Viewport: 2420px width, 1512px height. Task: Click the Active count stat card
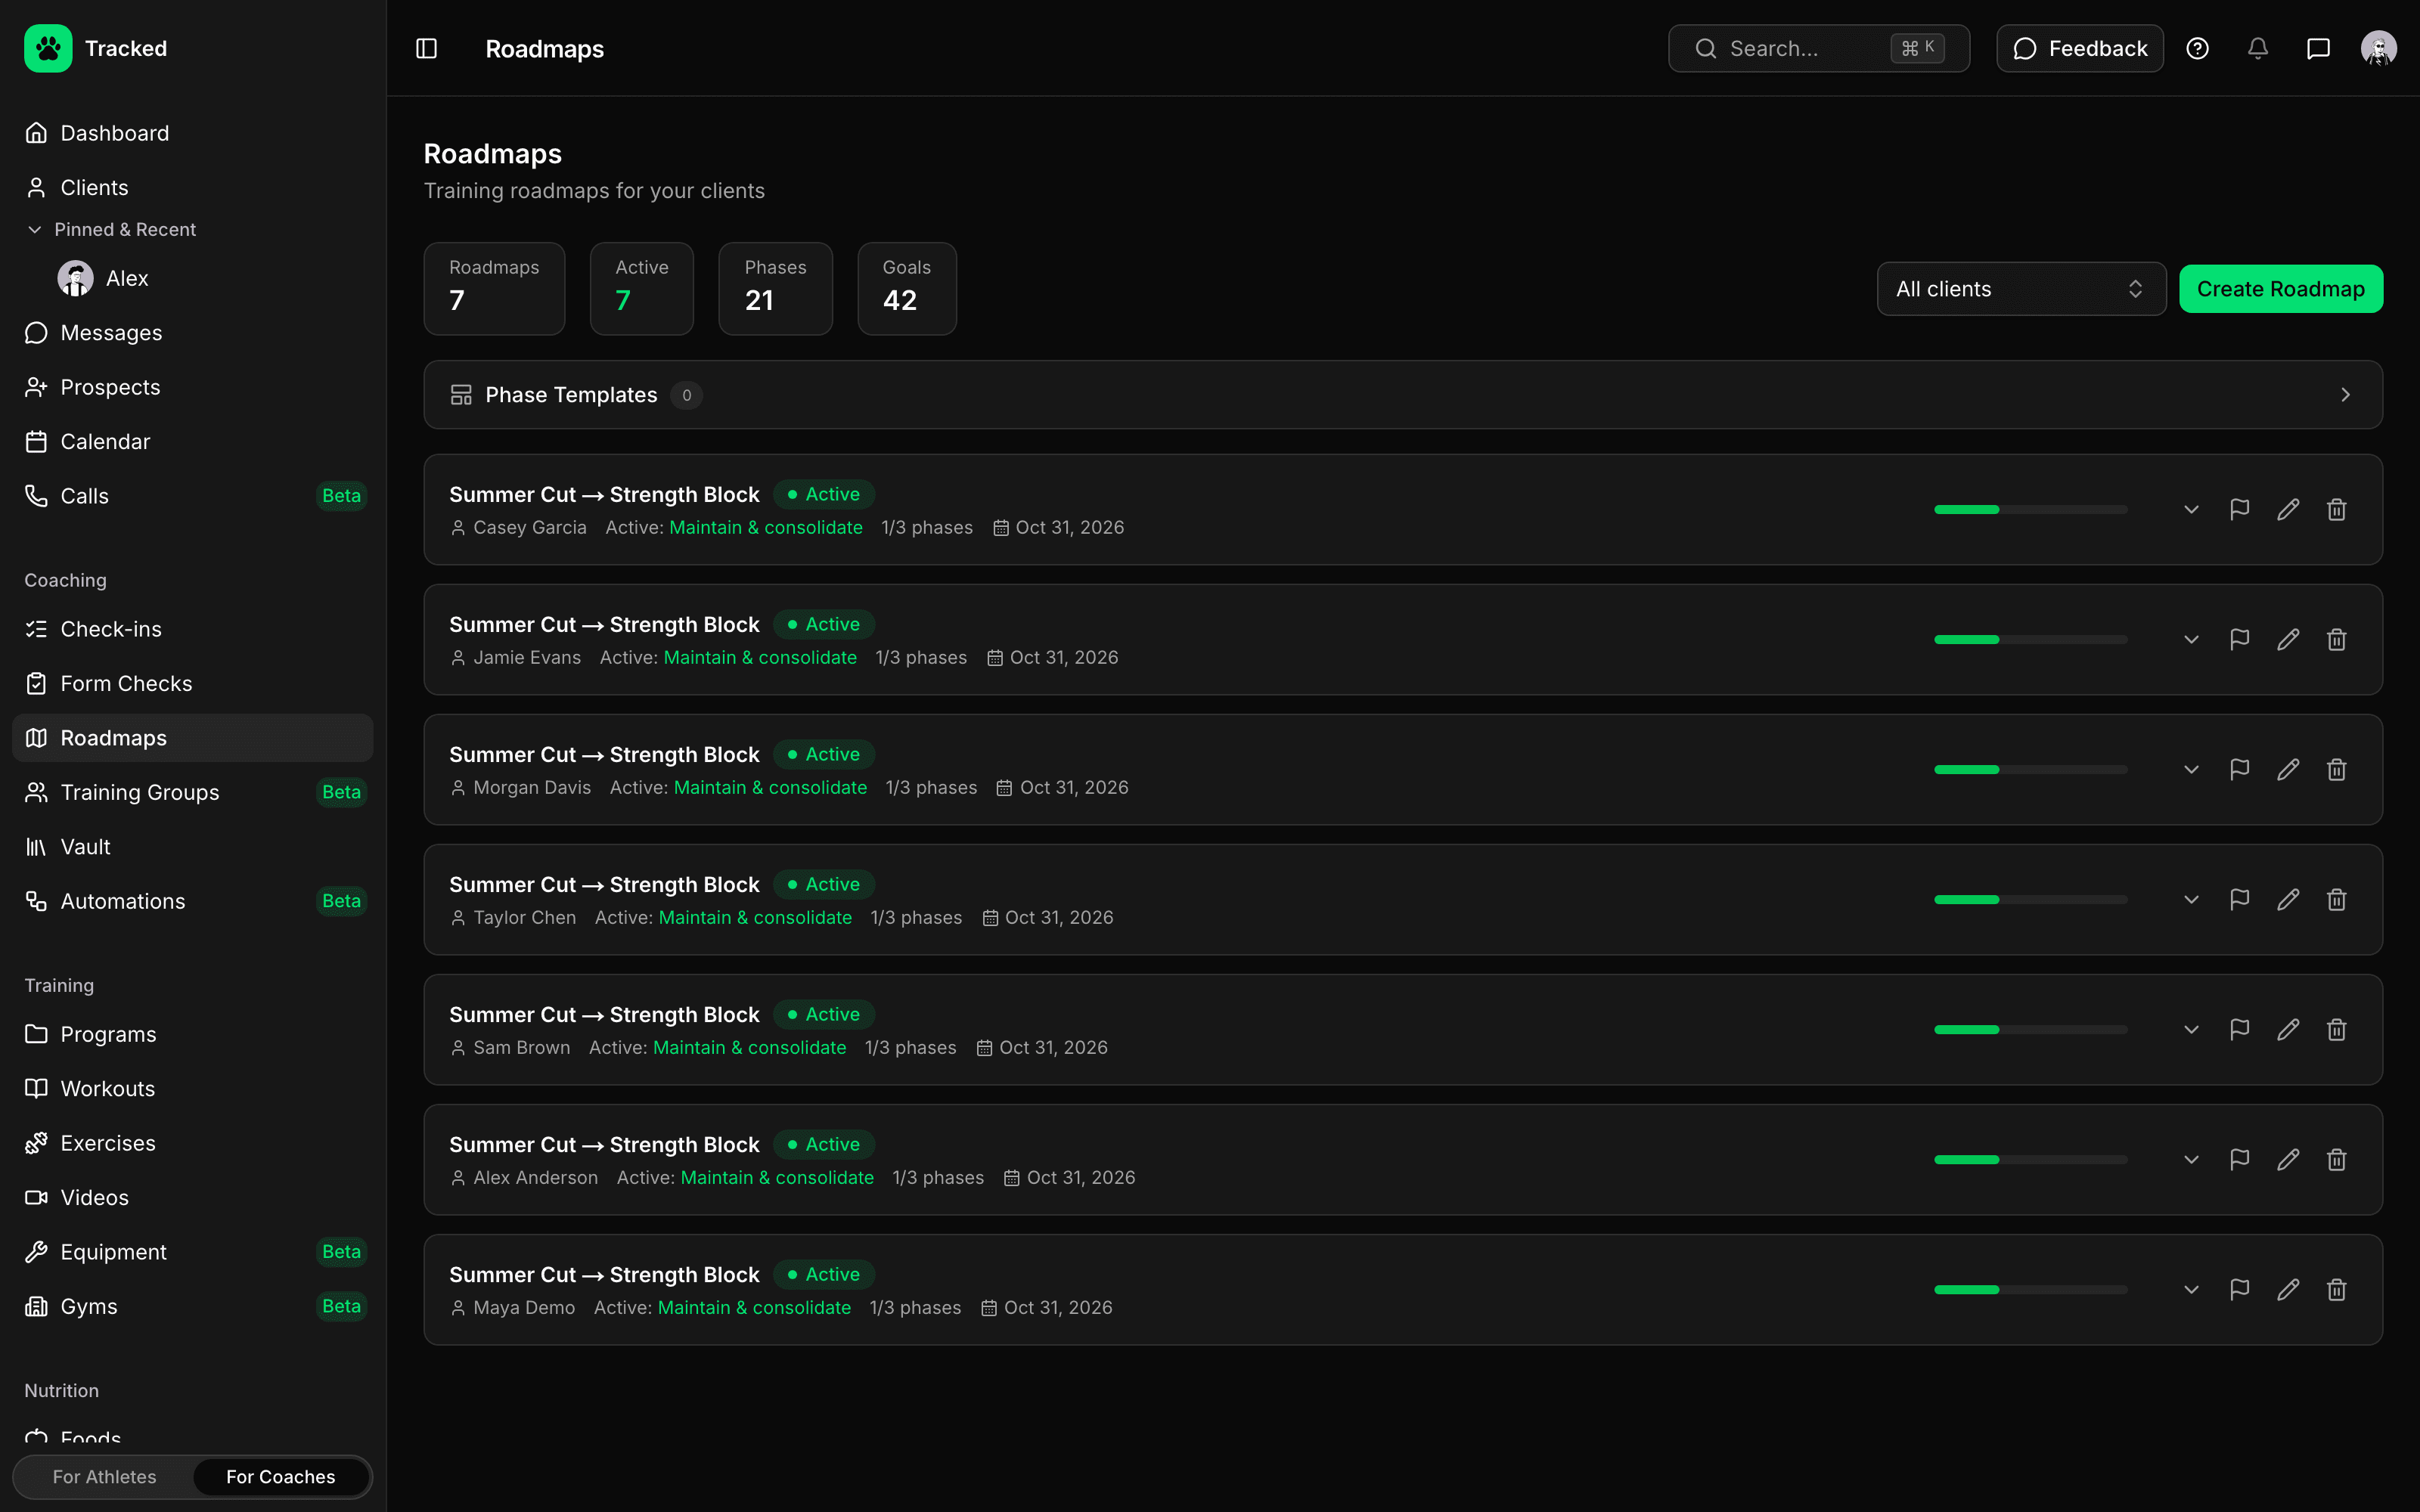pyautogui.click(x=642, y=289)
